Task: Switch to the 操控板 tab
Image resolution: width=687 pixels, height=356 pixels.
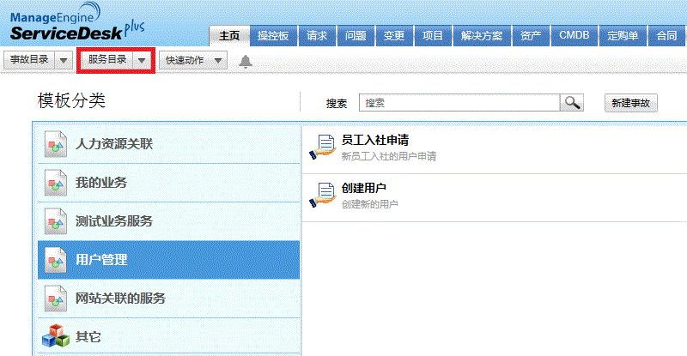Action: [273, 36]
